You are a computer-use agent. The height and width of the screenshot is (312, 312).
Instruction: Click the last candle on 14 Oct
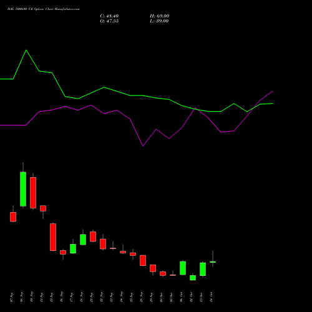[x=213, y=262]
